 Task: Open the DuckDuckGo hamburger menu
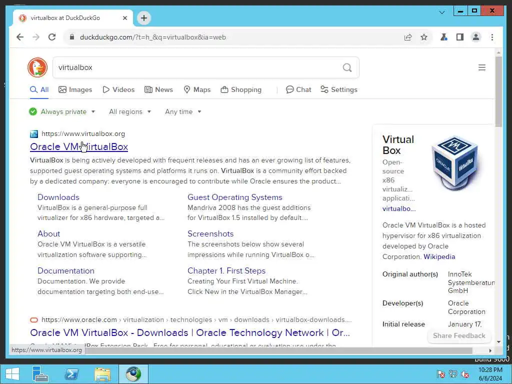click(x=481, y=67)
